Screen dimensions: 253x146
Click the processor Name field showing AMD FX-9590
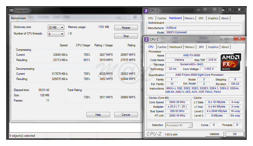[x=191, y=55]
